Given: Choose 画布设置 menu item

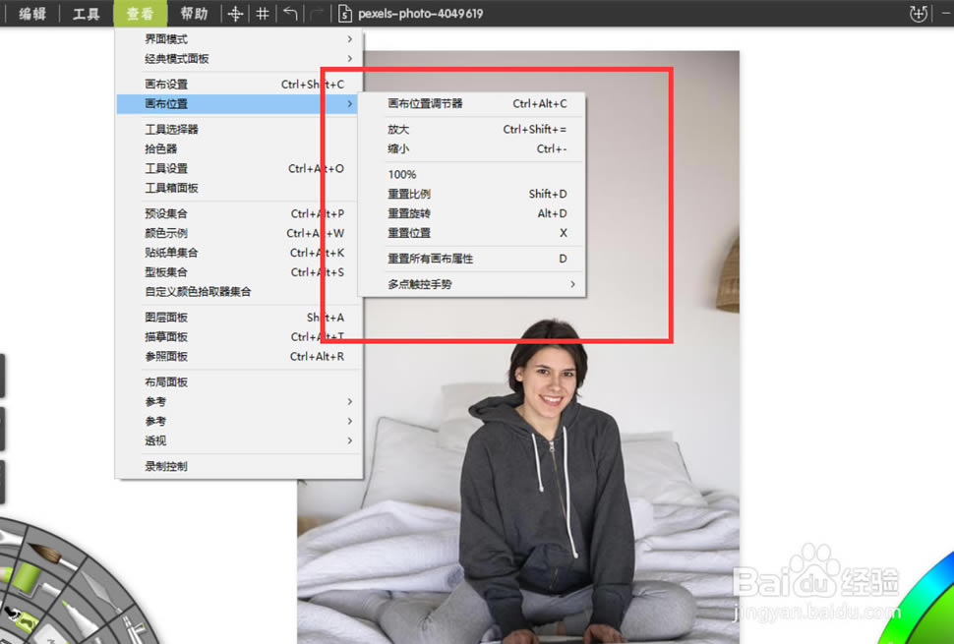Looking at the screenshot, I should point(239,84).
